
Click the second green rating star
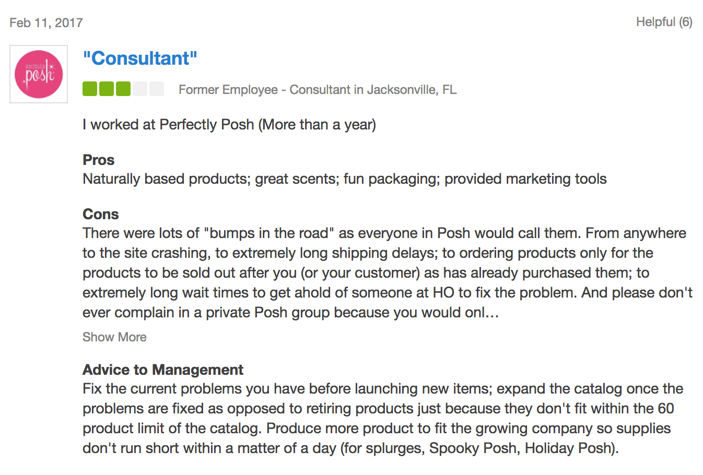107,89
